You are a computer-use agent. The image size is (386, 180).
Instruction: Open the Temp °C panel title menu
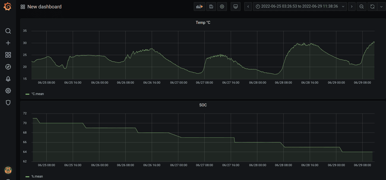point(203,23)
